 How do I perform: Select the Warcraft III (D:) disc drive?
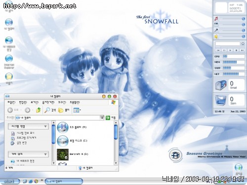(63, 154)
